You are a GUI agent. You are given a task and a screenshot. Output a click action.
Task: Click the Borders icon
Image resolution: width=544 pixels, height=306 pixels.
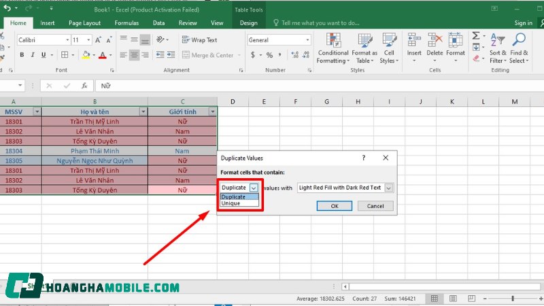(65, 55)
